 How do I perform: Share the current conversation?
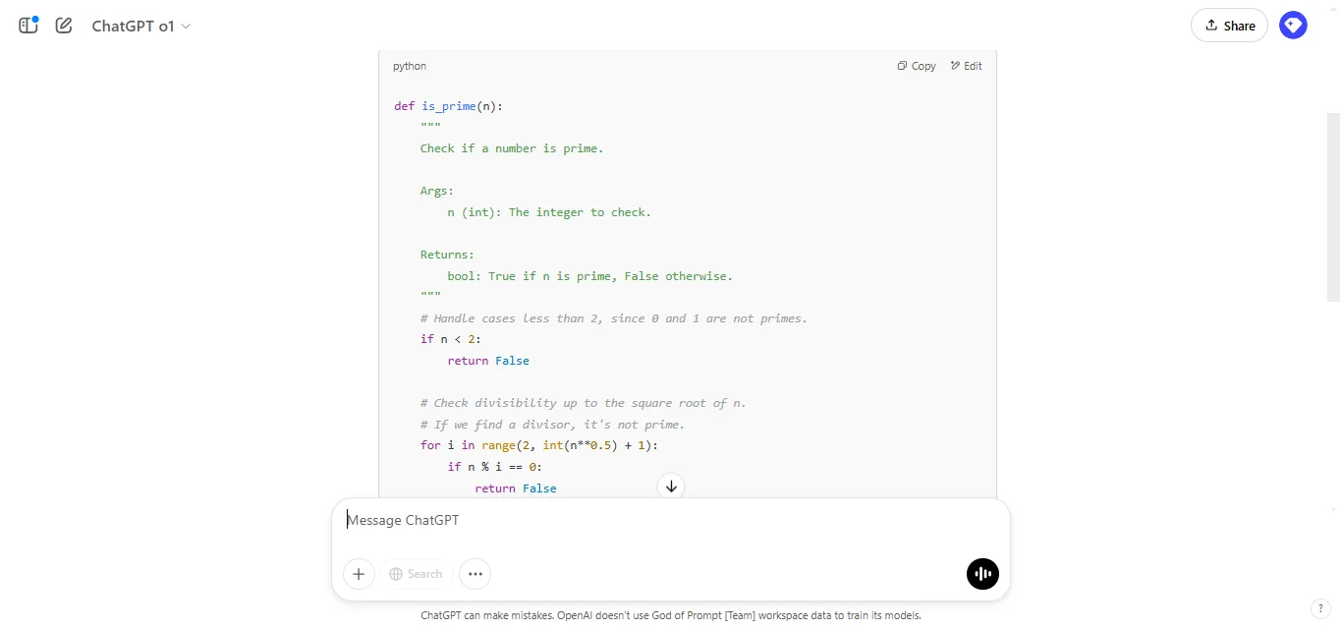[1228, 25]
